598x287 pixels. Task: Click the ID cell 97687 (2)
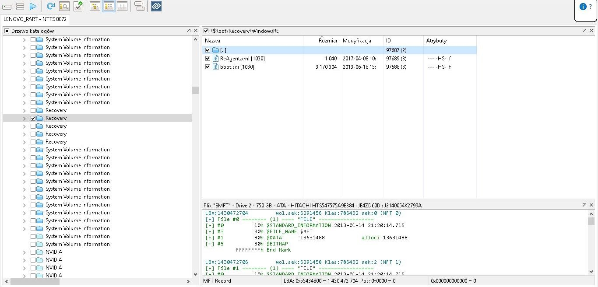(396, 50)
